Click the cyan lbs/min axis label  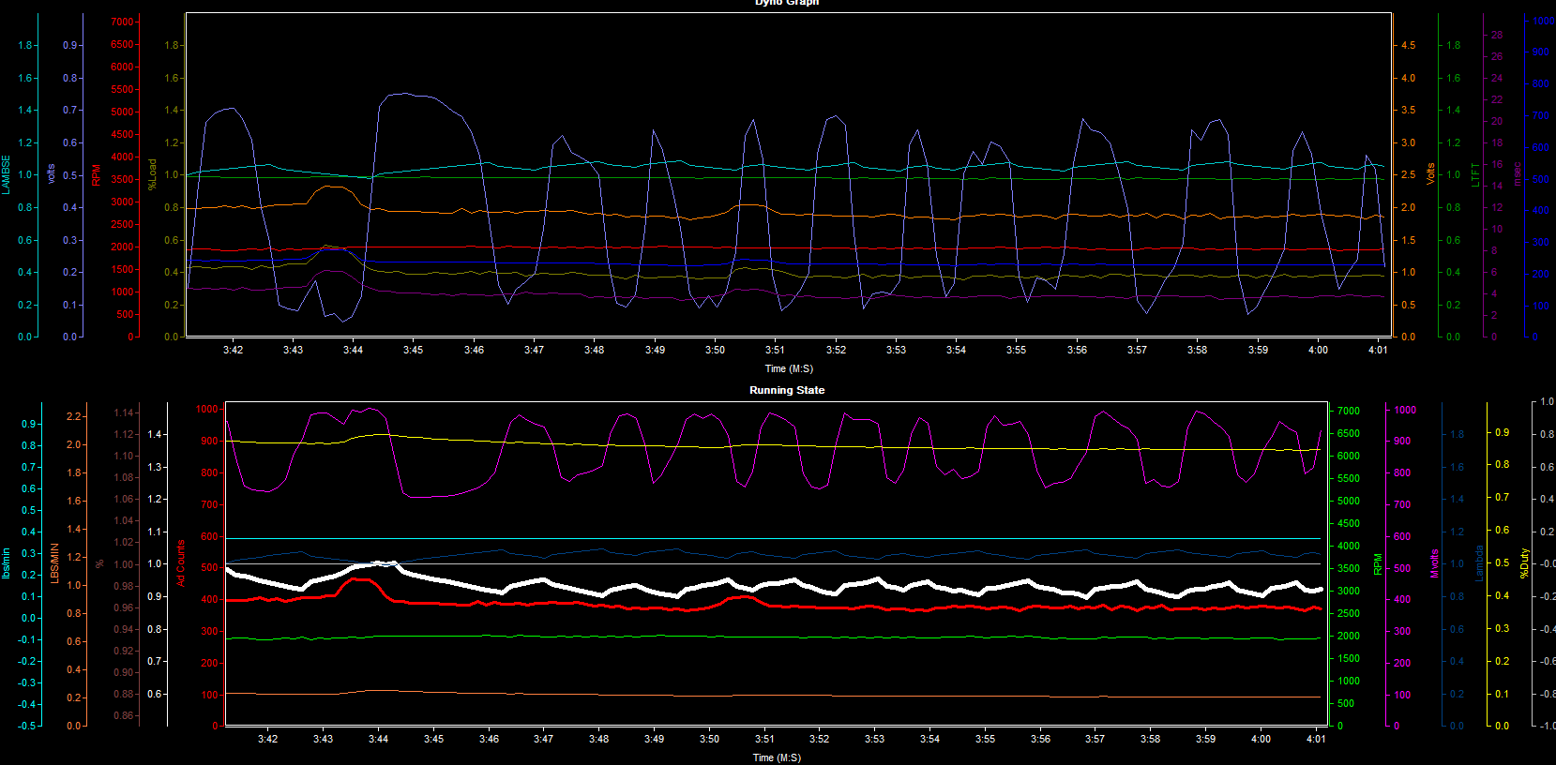(6, 563)
